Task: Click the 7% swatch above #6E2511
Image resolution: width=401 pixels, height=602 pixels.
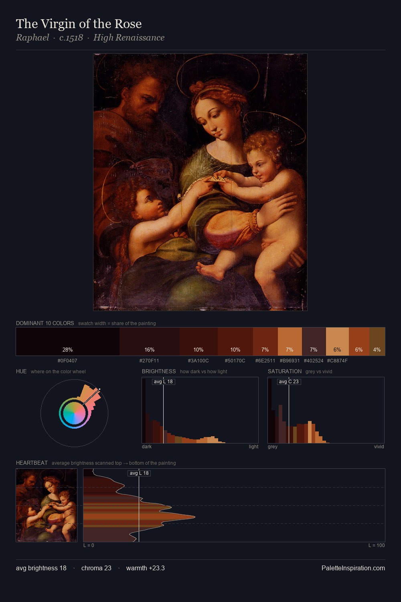Action: pos(265,342)
